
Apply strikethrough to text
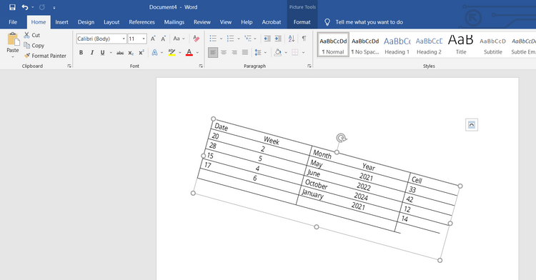click(119, 53)
